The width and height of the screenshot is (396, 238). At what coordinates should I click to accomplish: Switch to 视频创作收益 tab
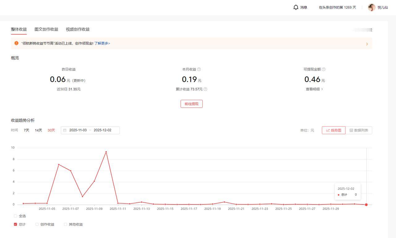pyautogui.click(x=78, y=29)
